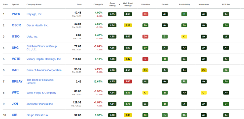This screenshot has width=244, height=119.
Task: Sort by Price column header
Action: 79,5
